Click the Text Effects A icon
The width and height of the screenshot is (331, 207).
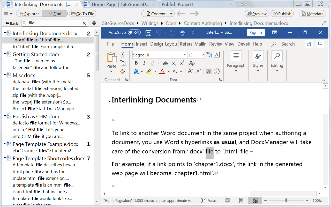(136, 71)
